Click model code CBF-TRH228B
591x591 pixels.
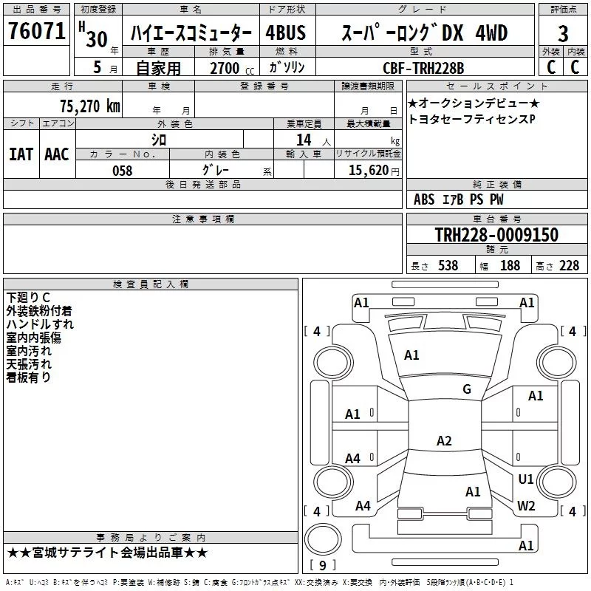[423, 68]
